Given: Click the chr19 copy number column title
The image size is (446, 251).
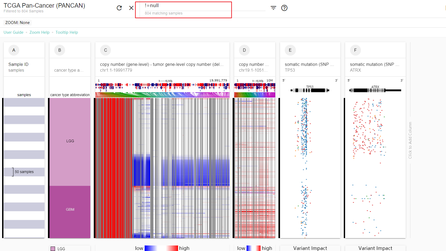Looking at the screenshot, I should [254, 64].
